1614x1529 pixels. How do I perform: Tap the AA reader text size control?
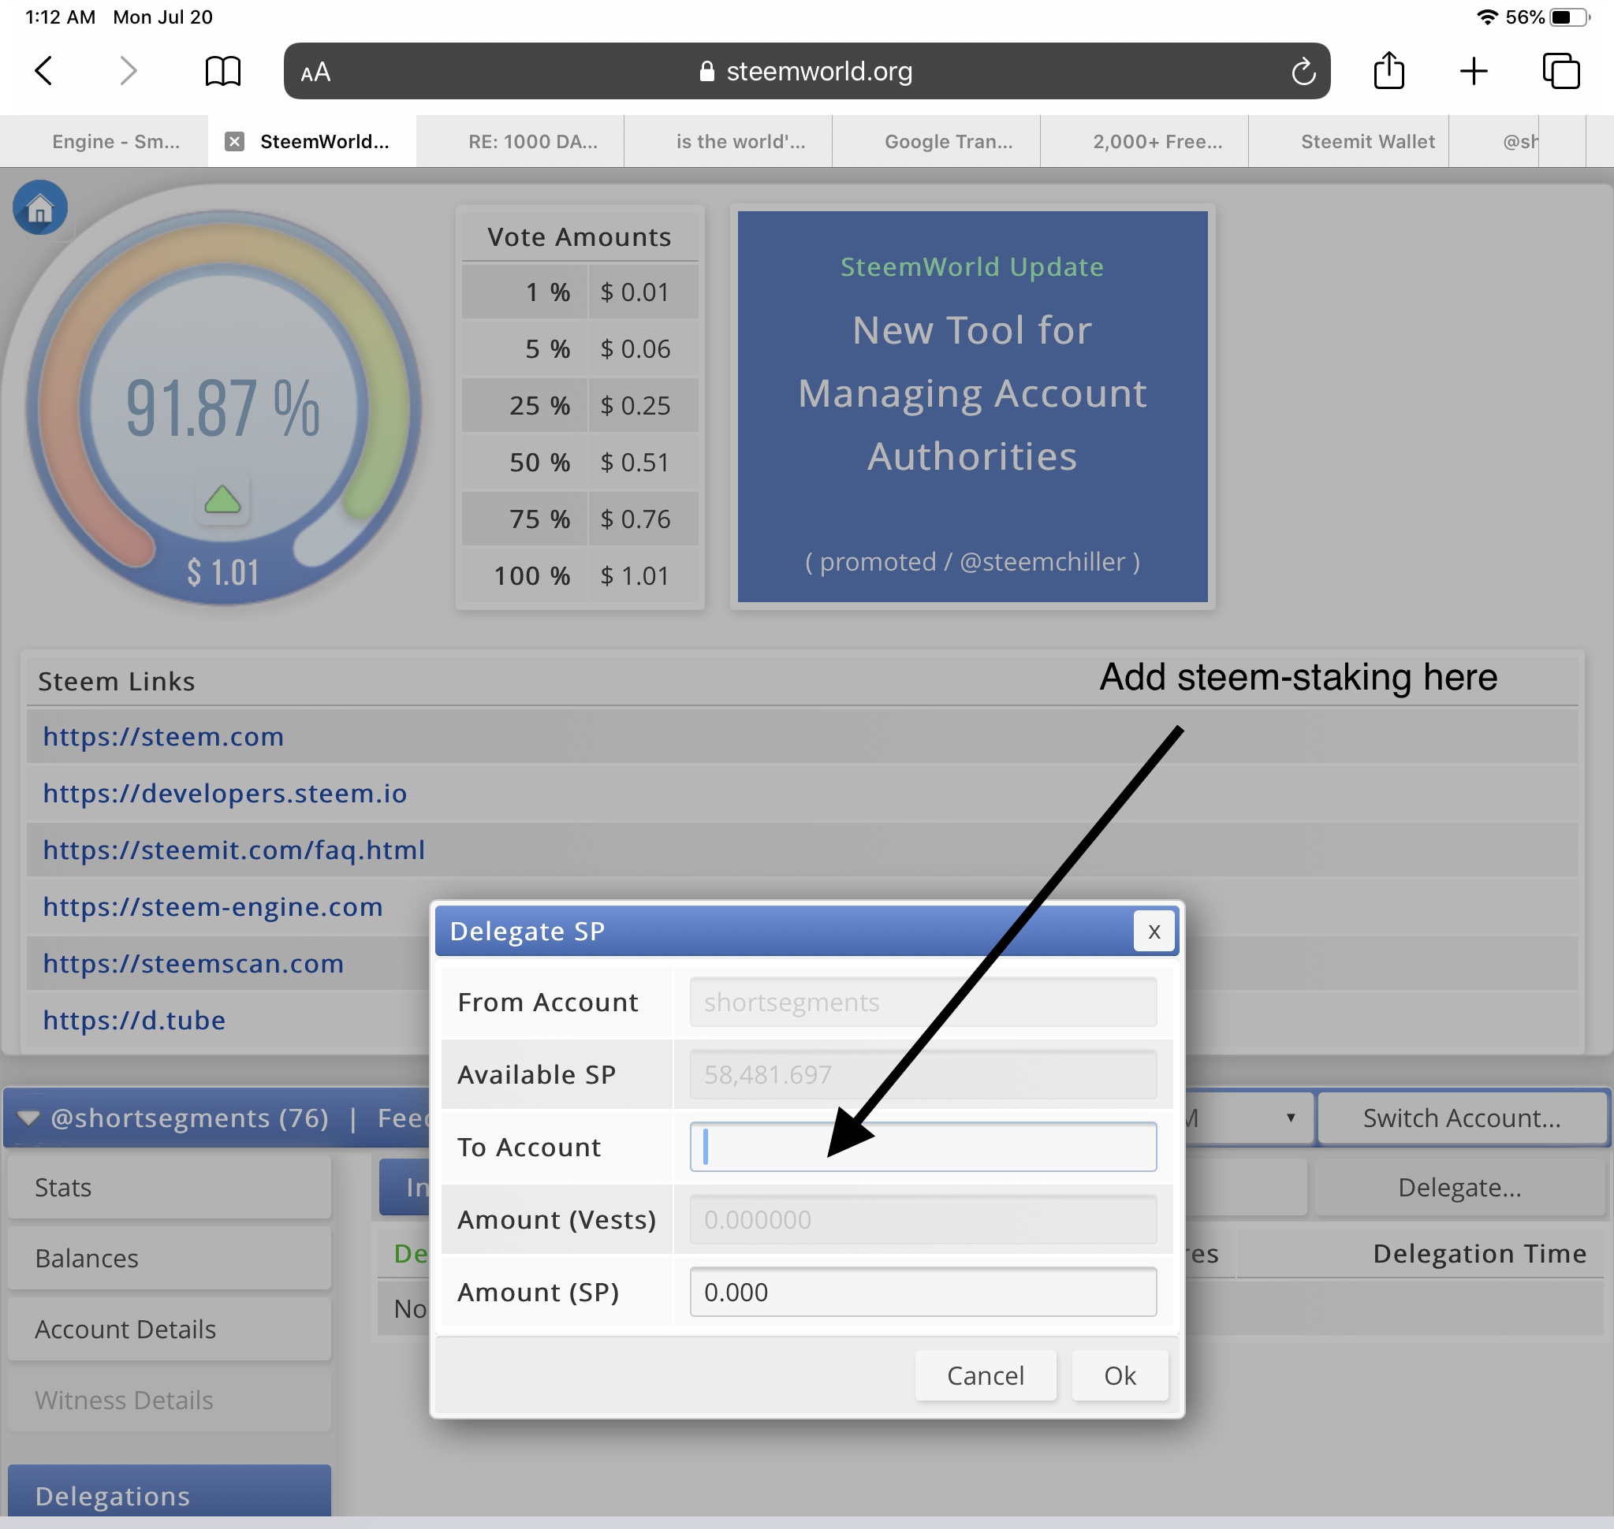pyautogui.click(x=315, y=73)
